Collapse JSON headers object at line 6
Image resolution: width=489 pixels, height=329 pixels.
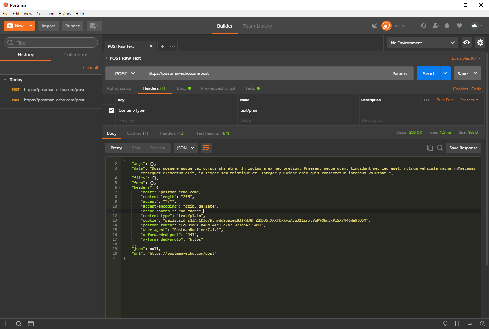[x=119, y=187]
